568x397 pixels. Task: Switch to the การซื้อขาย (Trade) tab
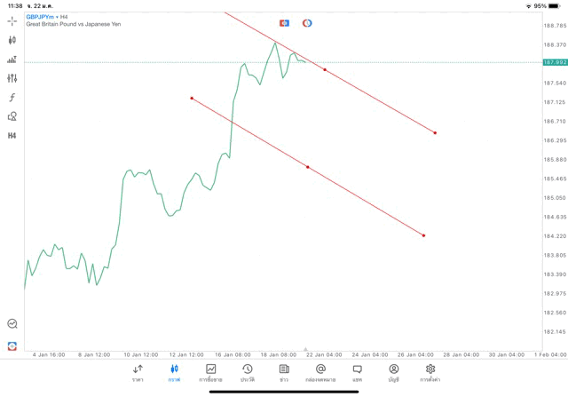pos(210,373)
